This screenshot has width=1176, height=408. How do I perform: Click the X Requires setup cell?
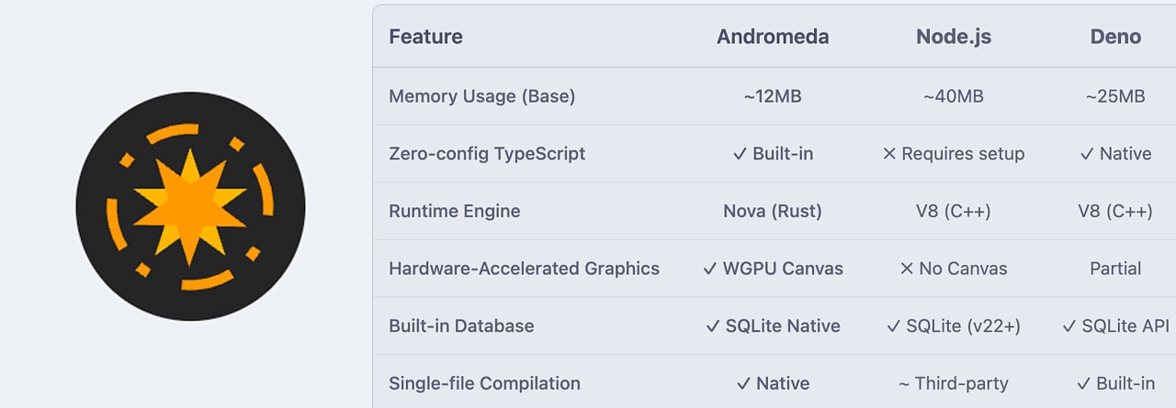(x=954, y=153)
